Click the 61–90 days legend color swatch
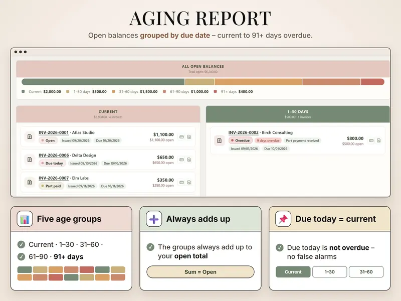401x301 pixels. point(164,91)
